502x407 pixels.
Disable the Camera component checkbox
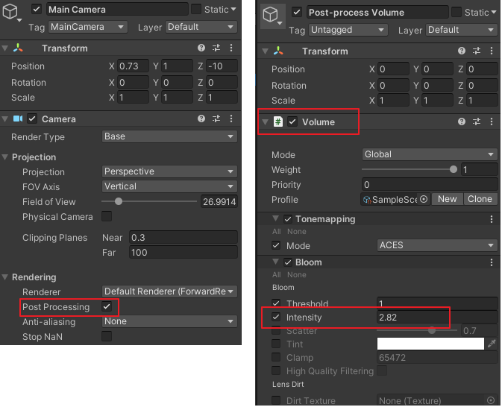point(31,119)
